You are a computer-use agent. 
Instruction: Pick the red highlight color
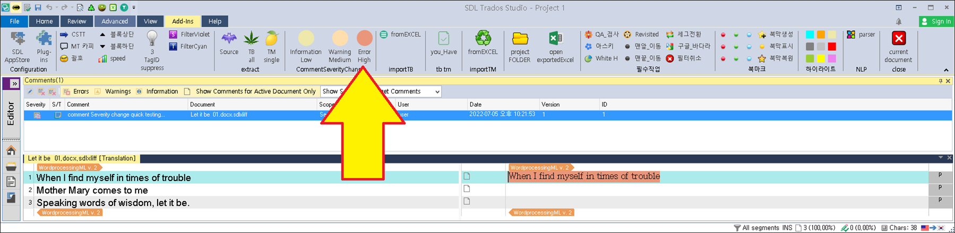pos(832,46)
